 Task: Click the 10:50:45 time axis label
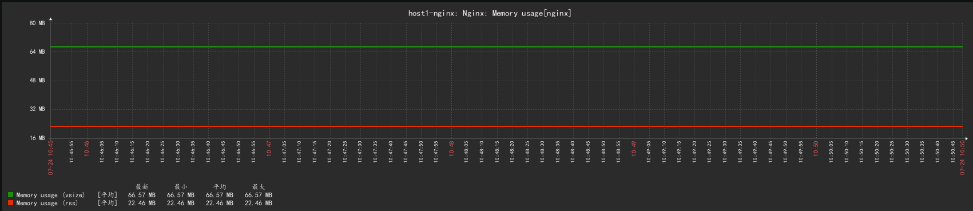[x=953, y=152]
